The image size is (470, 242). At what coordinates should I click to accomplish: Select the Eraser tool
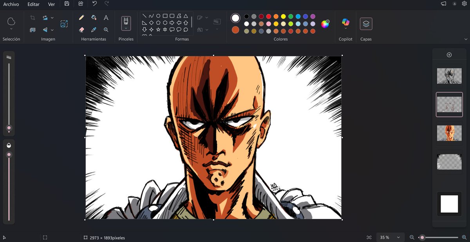point(81,29)
